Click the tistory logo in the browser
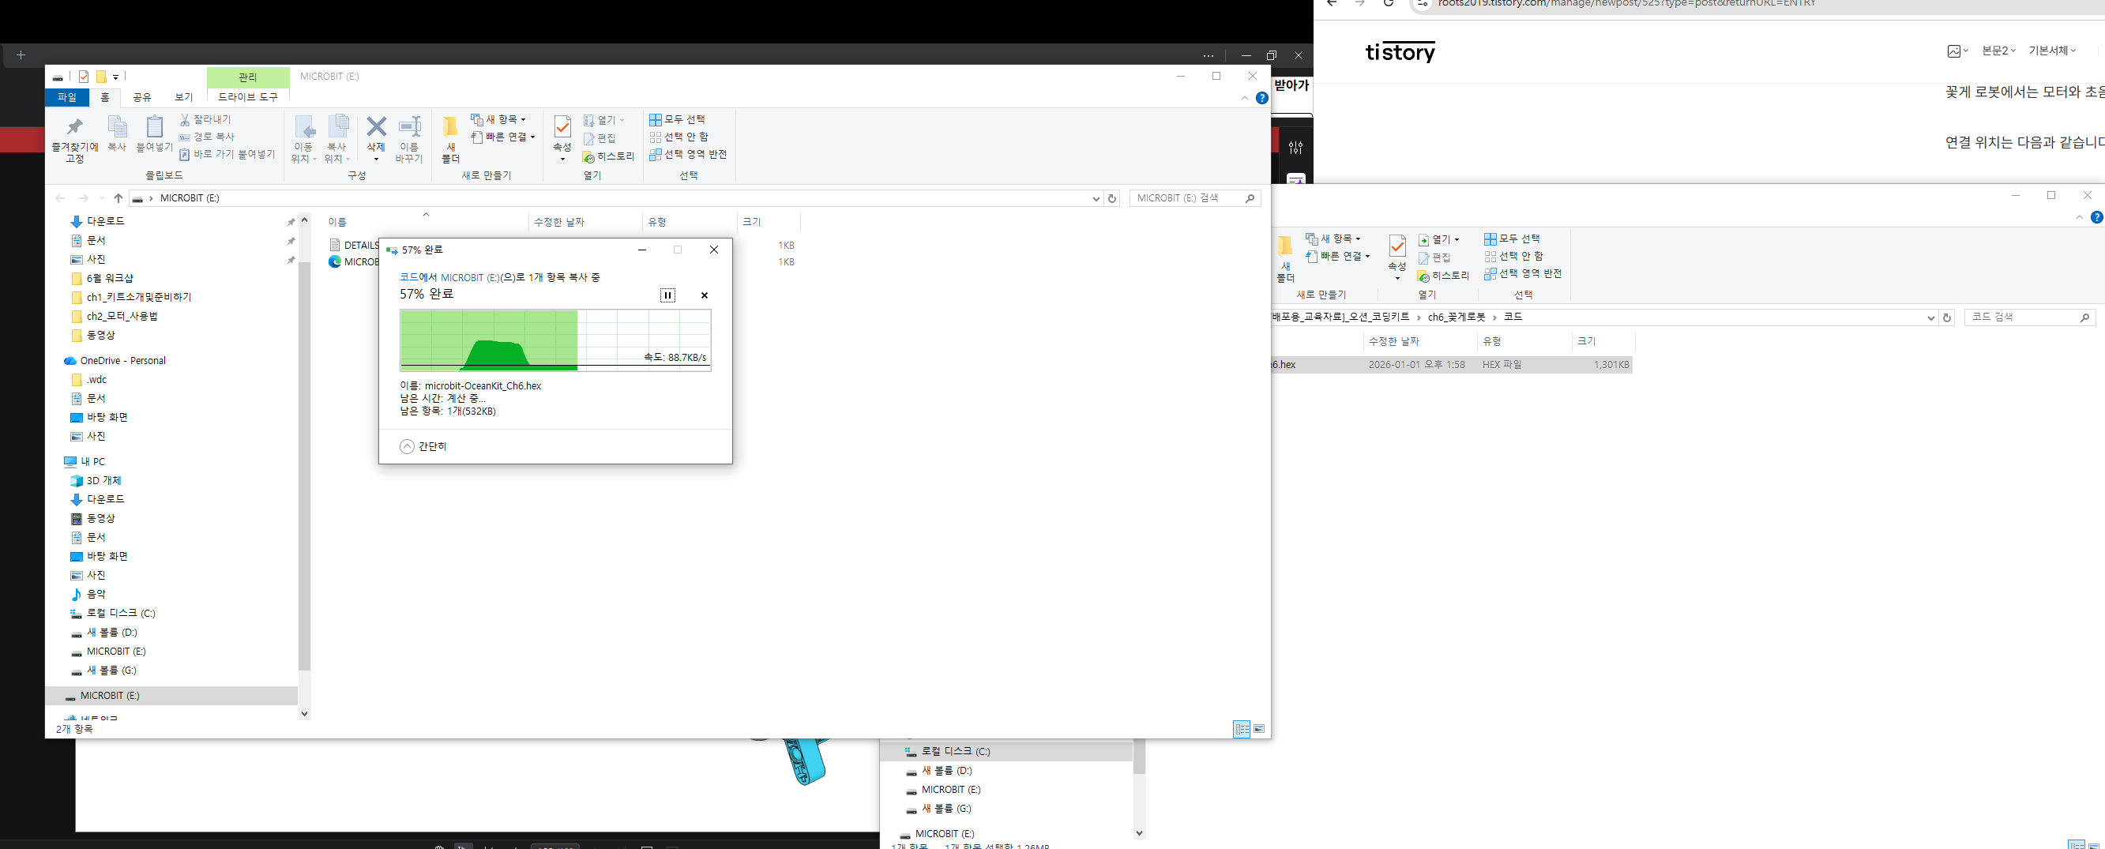Image resolution: width=2105 pixels, height=849 pixels. (1400, 52)
